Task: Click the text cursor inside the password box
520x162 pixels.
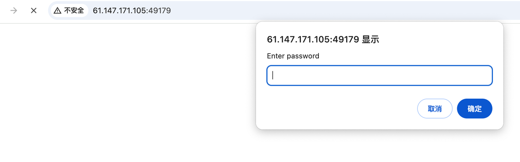Action: point(273,75)
